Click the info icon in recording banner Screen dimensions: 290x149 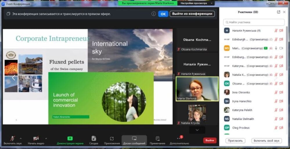pyautogui.click(x=154, y=14)
